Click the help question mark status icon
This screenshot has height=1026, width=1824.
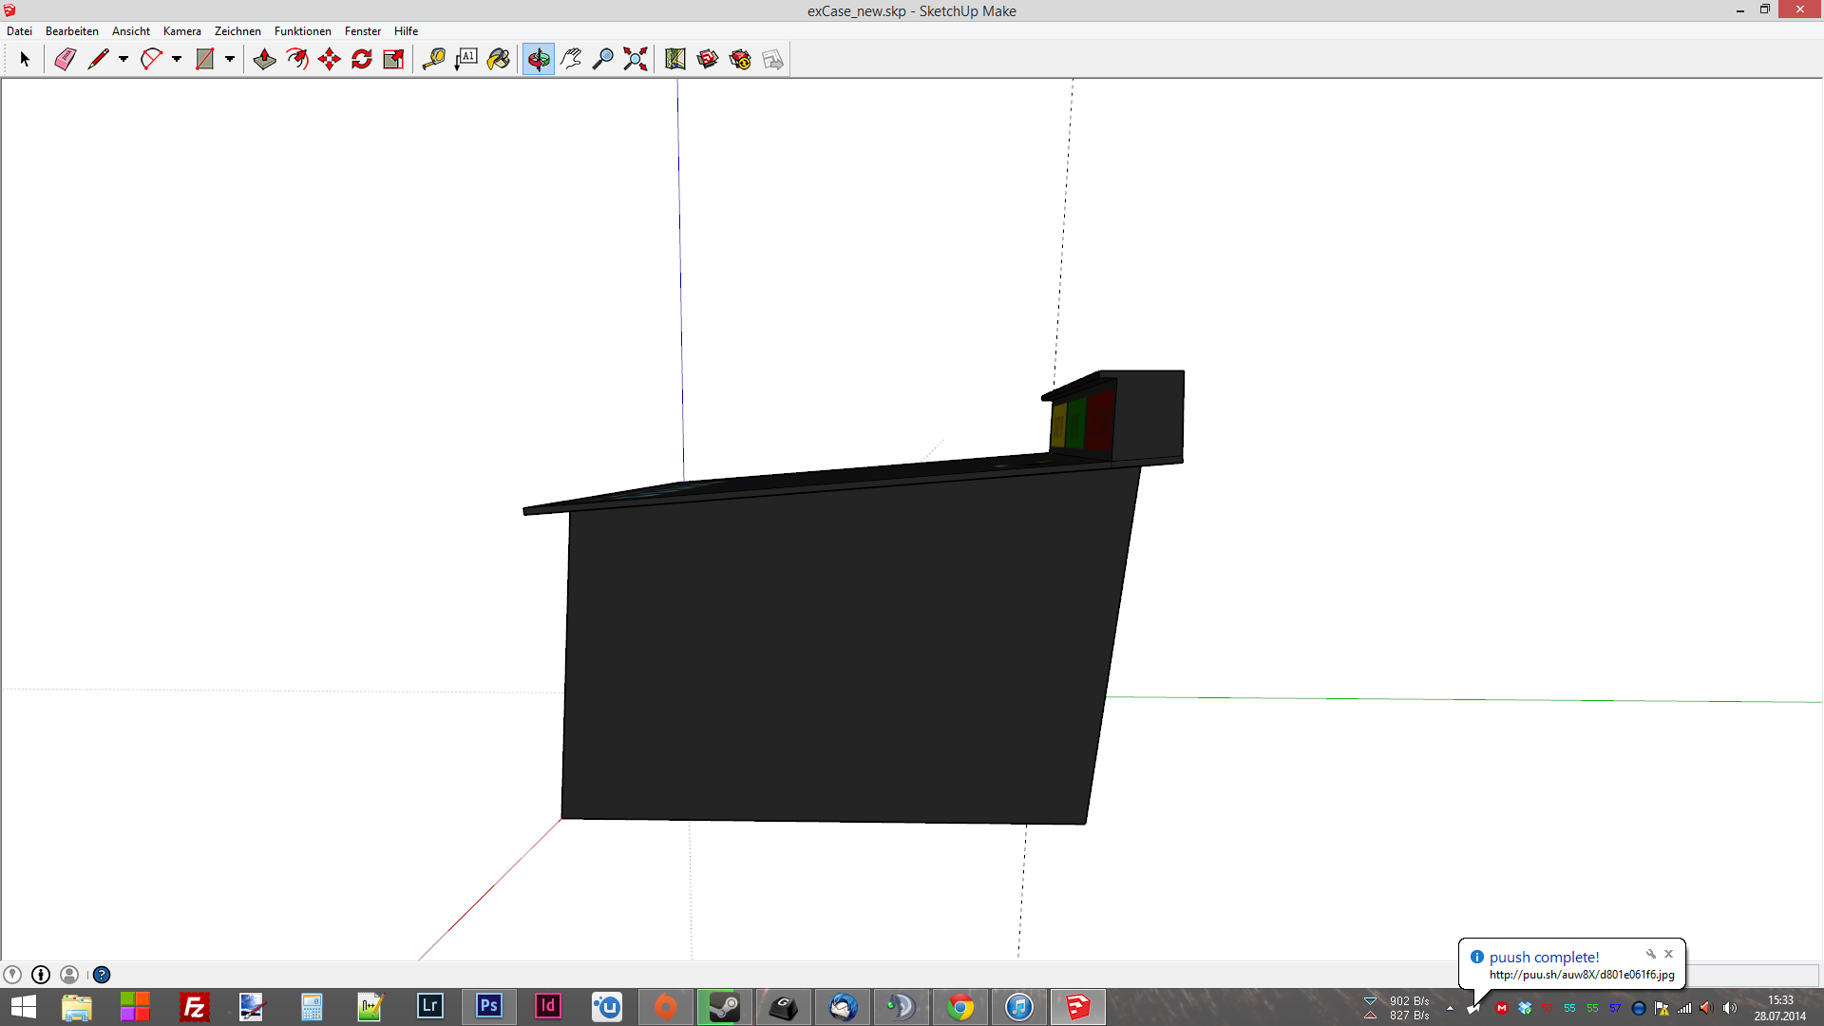(102, 975)
